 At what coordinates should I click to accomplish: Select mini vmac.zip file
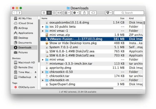92,35
